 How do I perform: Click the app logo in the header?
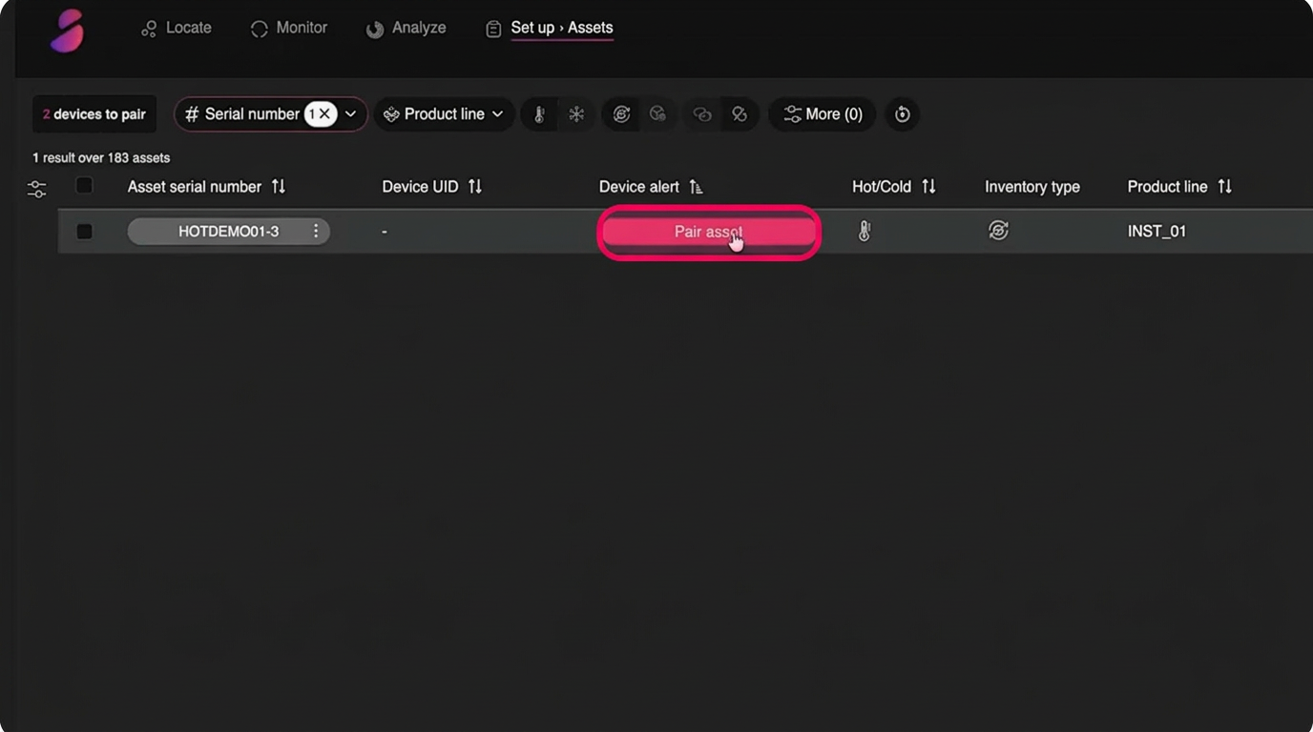(68, 30)
